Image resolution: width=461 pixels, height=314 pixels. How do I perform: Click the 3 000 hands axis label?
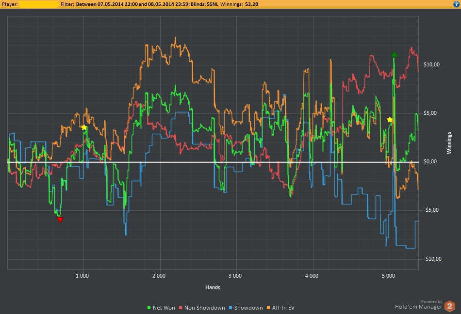[235, 276]
